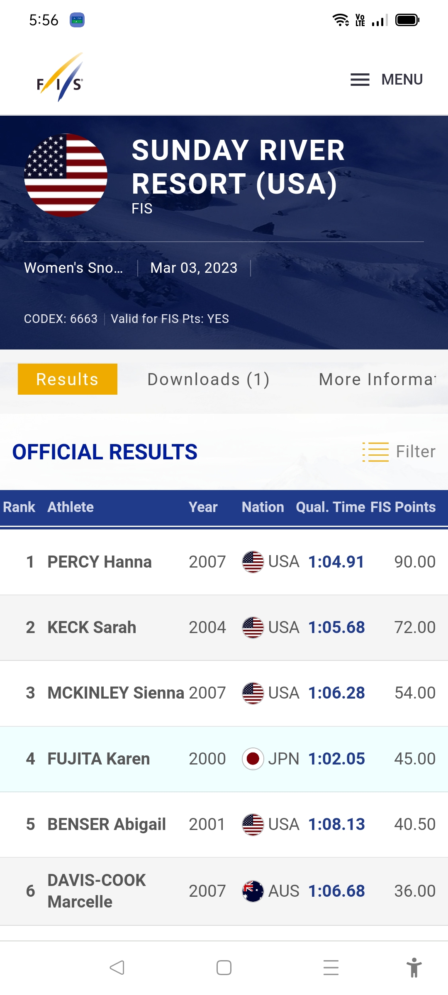Tap the Australia flag icon next to AUS
Screen dimensions: 448x995
253,891
